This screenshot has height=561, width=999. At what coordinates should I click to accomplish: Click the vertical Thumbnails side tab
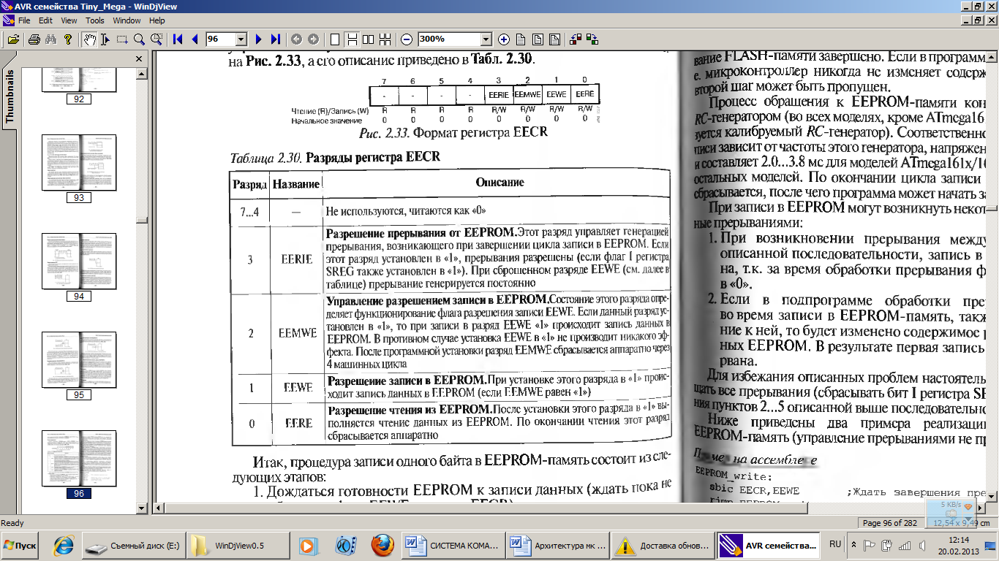pos(10,96)
